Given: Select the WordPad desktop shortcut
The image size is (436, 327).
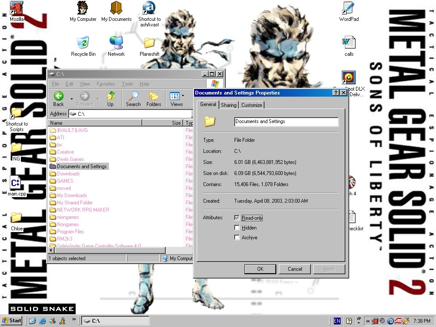Looking at the screenshot, I should coord(349,8).
